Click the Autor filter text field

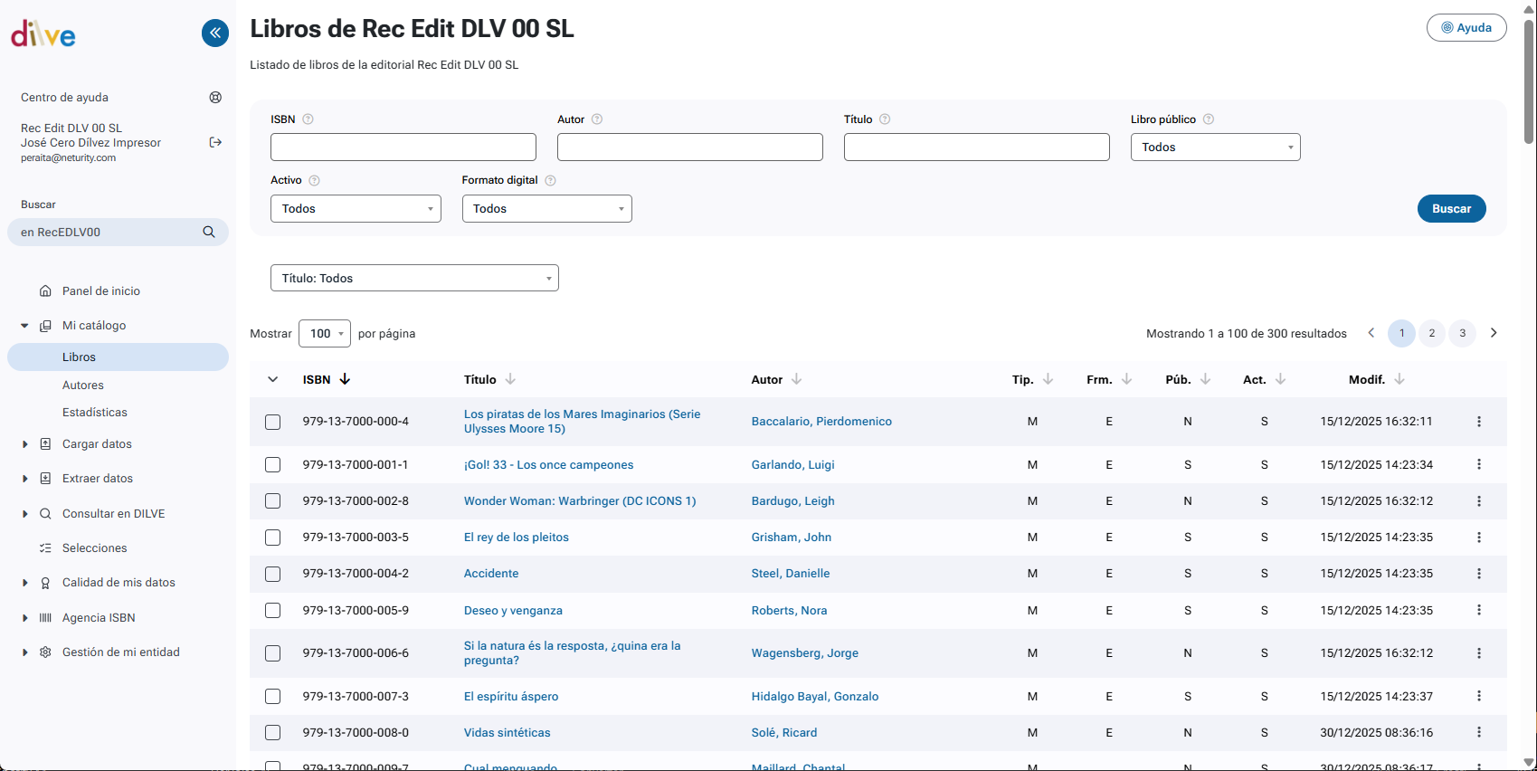[689, 148]
